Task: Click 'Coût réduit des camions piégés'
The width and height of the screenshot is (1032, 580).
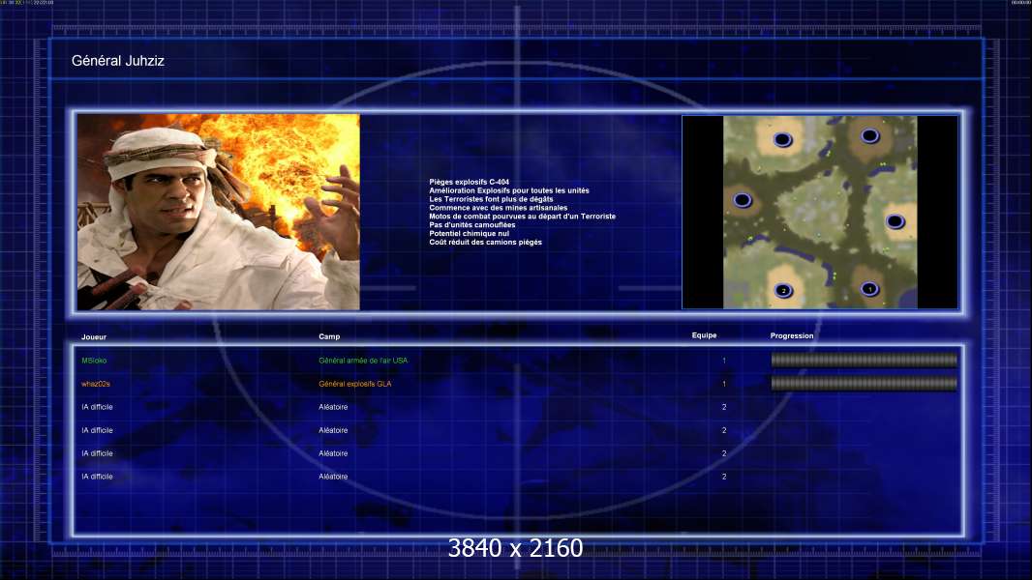Action: pyautogui.click(x=486, y=242)
